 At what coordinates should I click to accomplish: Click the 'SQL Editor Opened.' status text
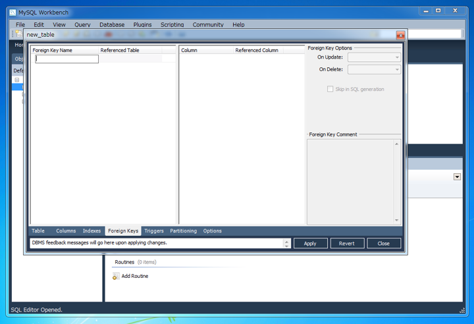click(37, 310)
